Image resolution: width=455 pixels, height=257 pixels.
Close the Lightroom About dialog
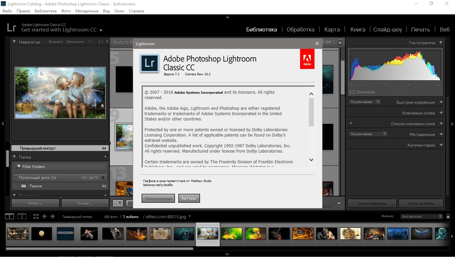(317, 44)
